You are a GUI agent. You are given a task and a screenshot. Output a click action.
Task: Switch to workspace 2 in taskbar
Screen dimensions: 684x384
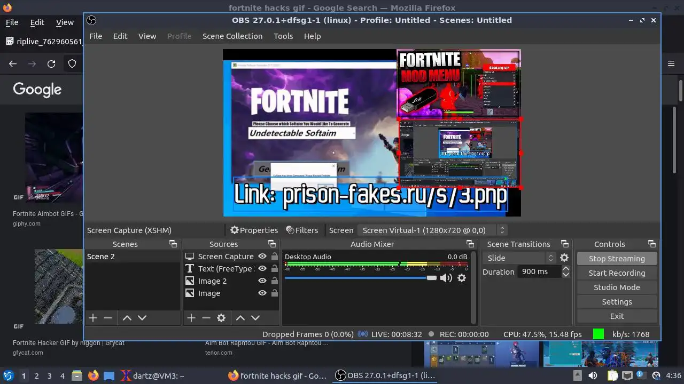pos(37,376)
